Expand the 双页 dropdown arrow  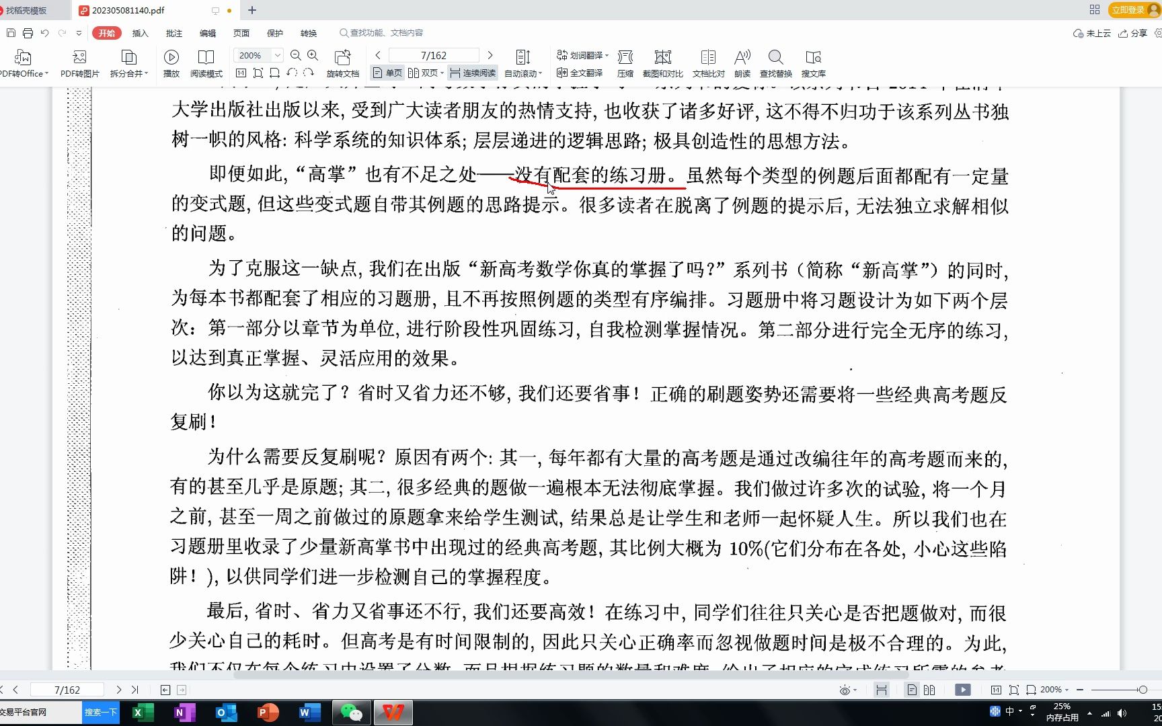442,73
